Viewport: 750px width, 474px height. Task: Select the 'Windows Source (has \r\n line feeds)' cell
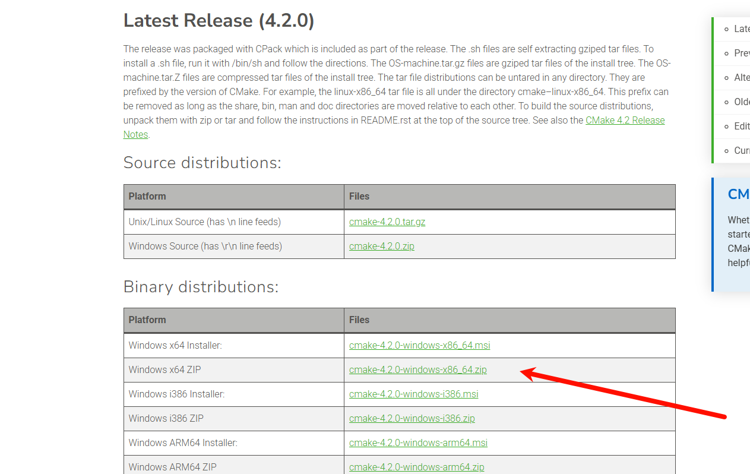[234, 246]
